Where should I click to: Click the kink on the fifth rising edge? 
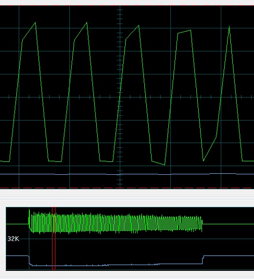(216, 137)
